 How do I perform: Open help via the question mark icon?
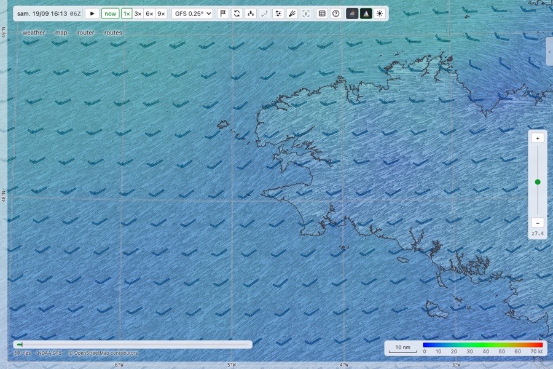coord(335,14)
